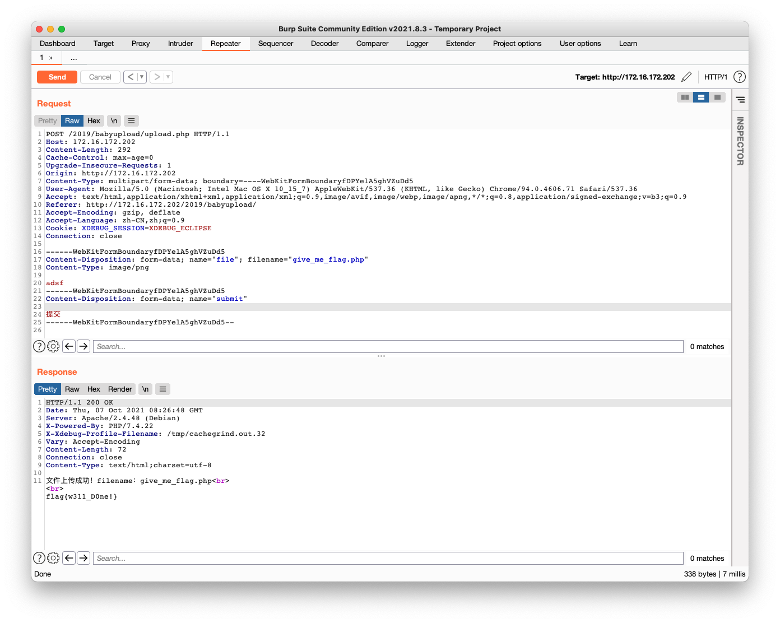Select combined tabbed layout icon
Image resolution: width=780 pixels, height=623 pixels.
click(717, 97)
